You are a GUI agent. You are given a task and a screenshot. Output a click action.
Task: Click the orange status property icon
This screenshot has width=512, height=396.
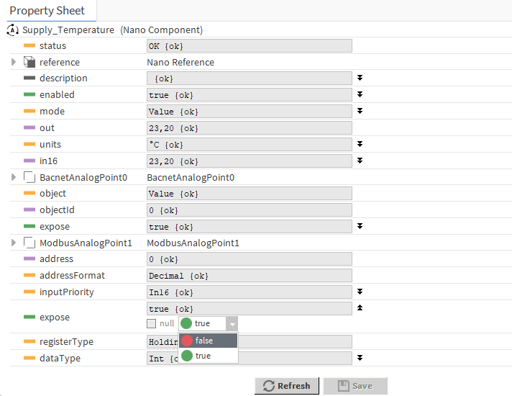[x=29, y=46]
